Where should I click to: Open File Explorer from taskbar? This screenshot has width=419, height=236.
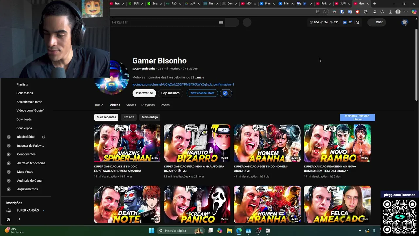pyautogui.click(x=229, y=231)
